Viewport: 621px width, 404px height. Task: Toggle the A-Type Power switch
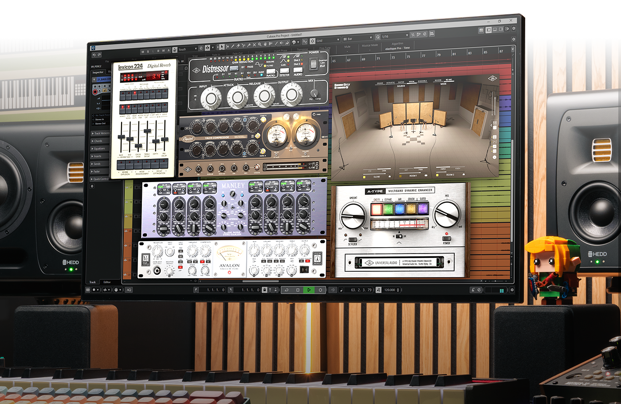(x=447, y=238)
